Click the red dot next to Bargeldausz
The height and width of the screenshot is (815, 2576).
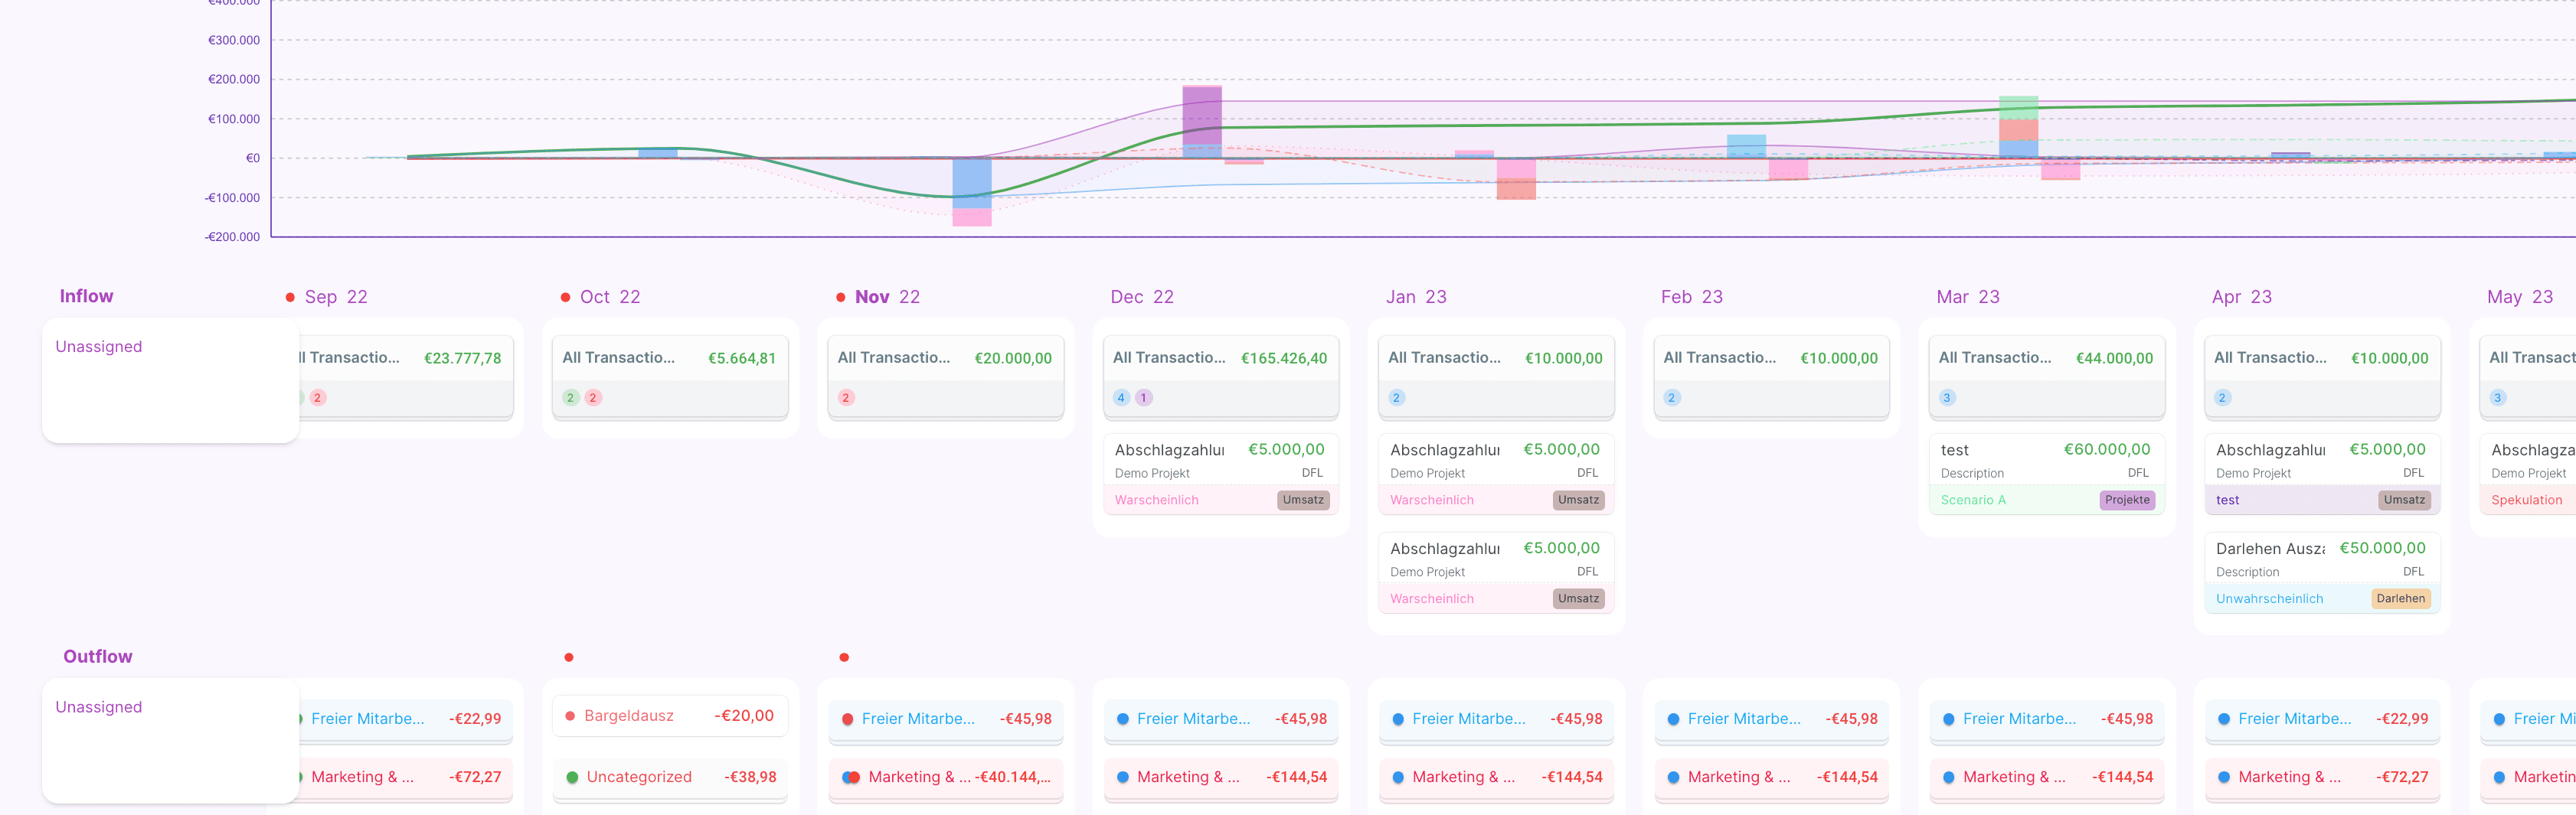point(570,716)
